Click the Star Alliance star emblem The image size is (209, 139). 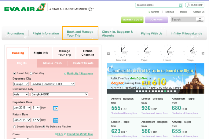click(91, 9)
